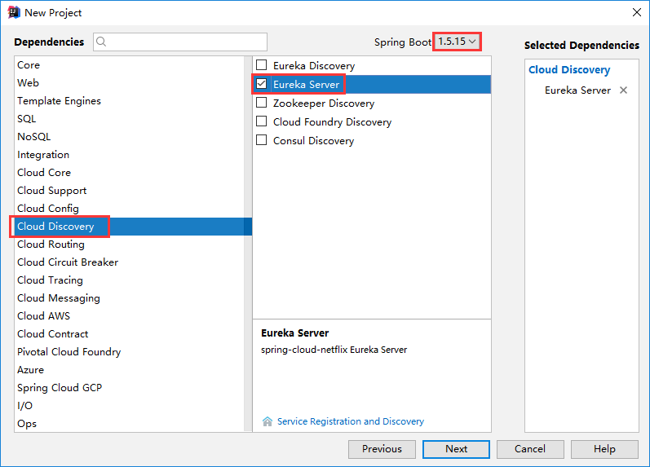
Task: Select Ops category
Action: (x=130, y=424)
